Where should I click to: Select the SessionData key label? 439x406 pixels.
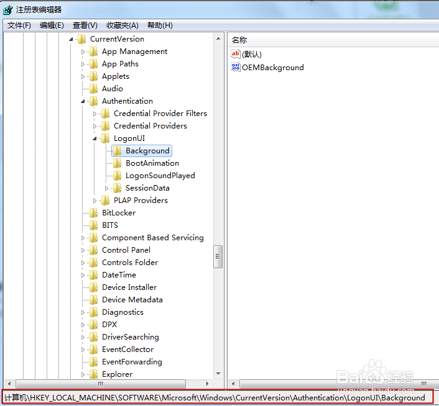147,188
